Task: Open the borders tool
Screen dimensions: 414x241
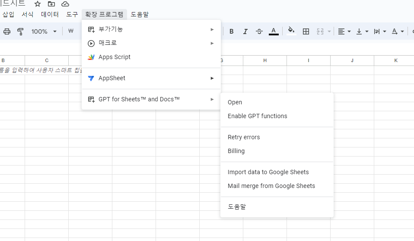Action: (x=306, y=31)
